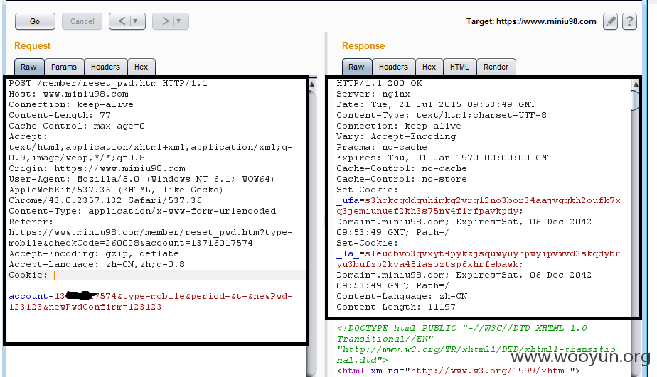
Task: Click the request pane scroll-up arrow
Action: point(312,84)
